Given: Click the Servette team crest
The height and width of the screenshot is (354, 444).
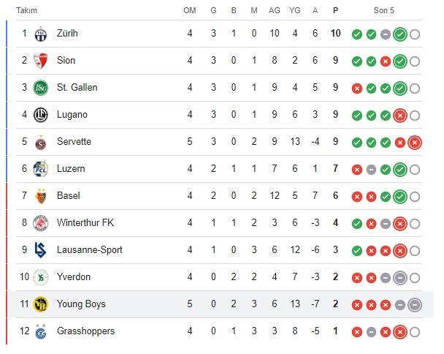Looking at the screenshot, I should [x=40, y=143].
